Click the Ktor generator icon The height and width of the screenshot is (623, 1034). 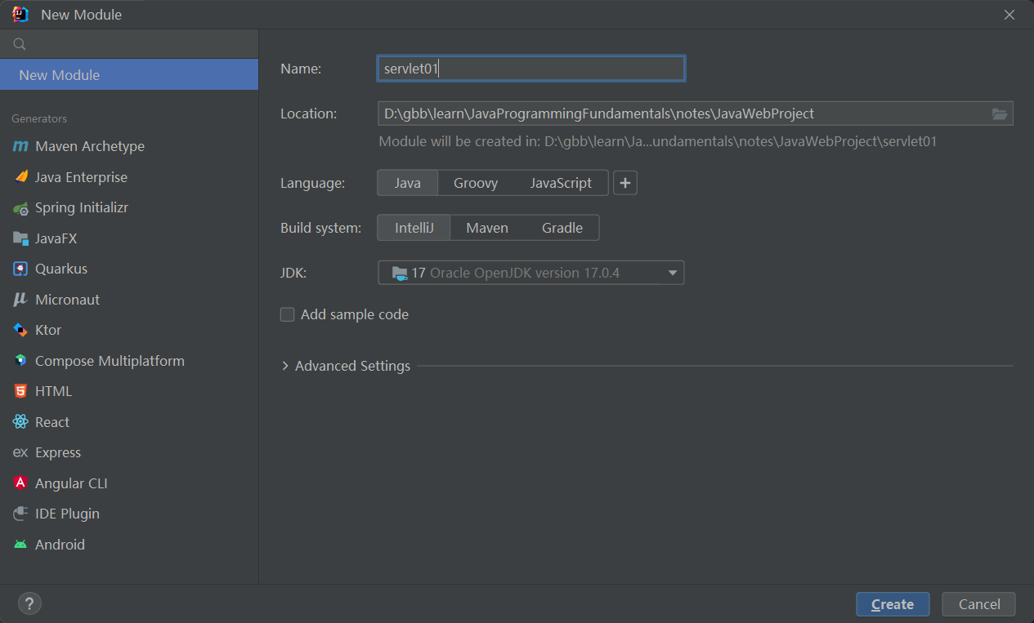point(20,330)
